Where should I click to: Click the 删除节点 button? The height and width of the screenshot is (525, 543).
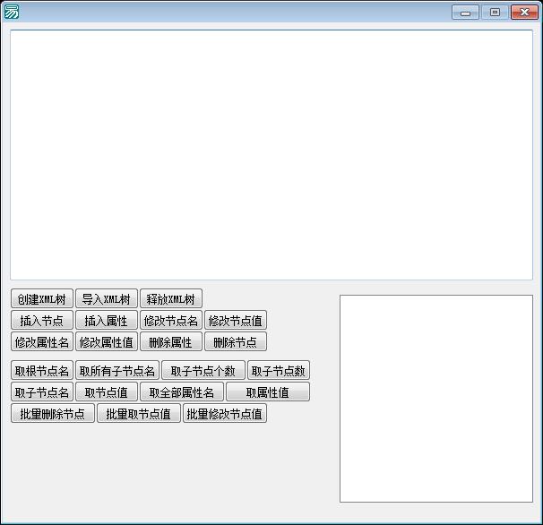(236, 341)
